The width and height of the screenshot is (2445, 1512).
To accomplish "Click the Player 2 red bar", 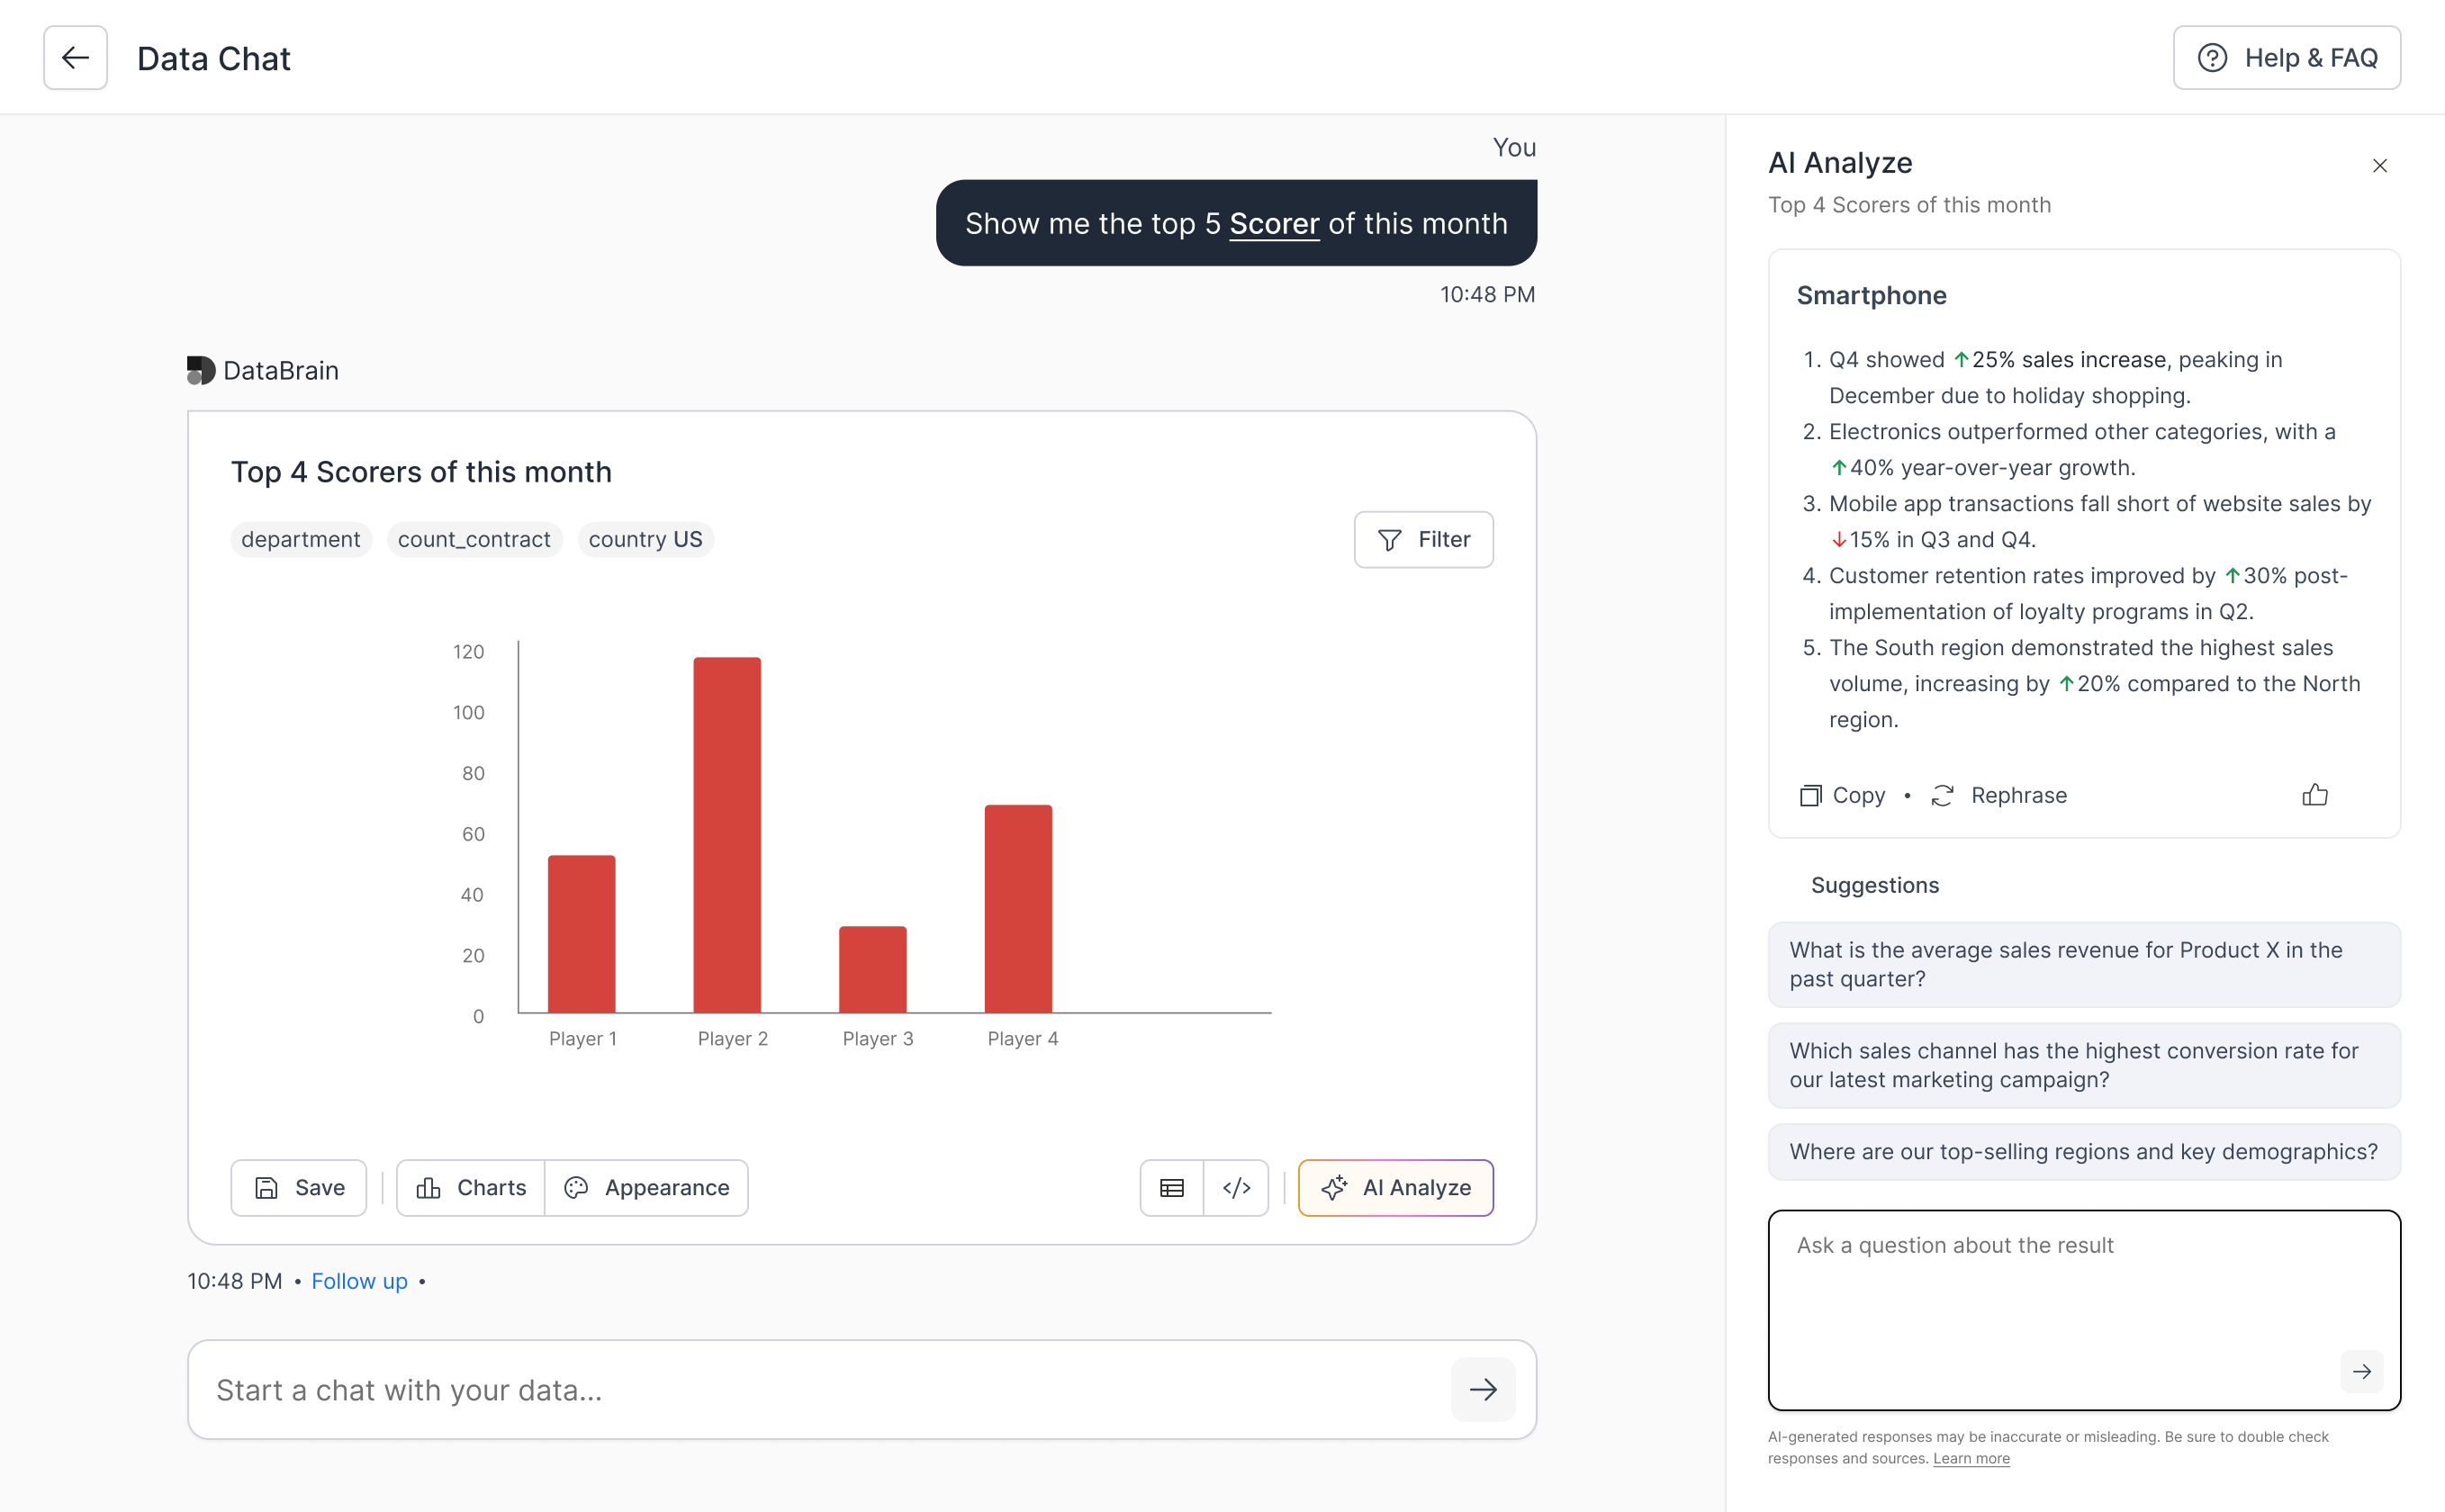I will (727, 834).
